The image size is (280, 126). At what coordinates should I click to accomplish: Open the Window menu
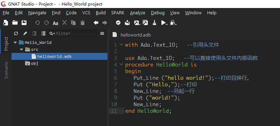point(194,13)
